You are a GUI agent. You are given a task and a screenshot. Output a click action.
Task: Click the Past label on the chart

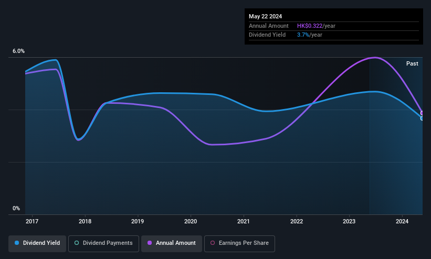[x=412, y=63]
